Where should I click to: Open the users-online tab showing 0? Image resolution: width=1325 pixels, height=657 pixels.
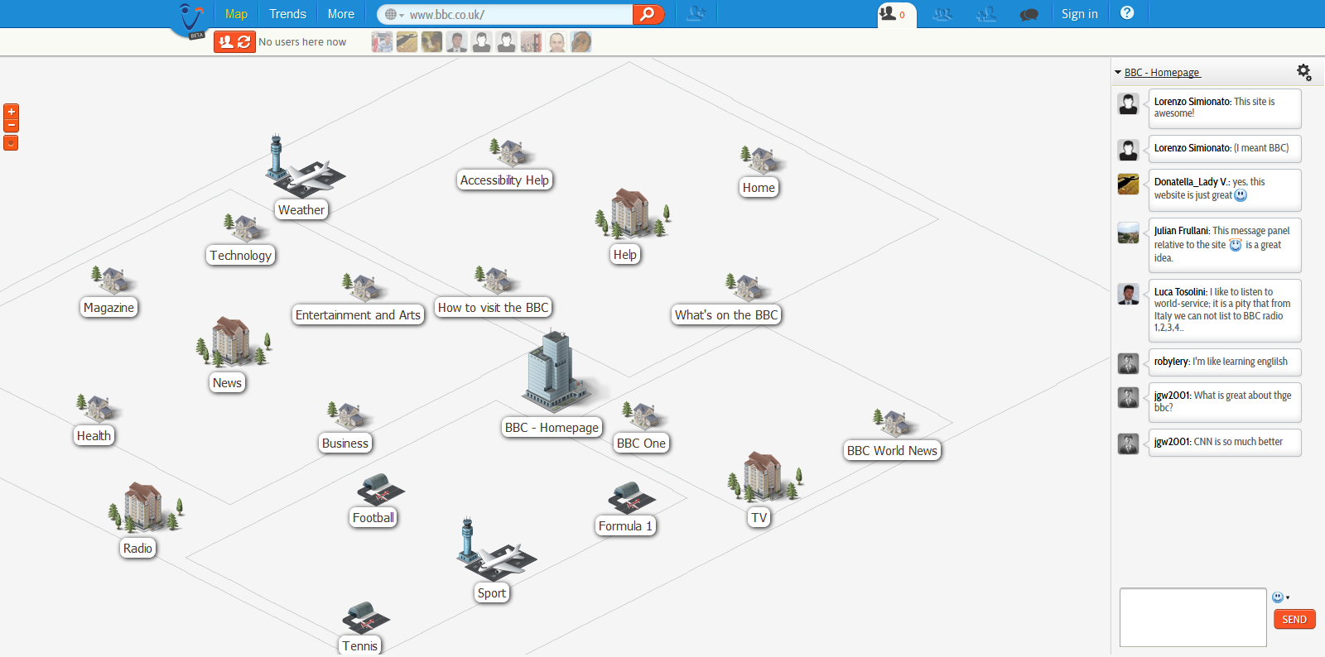coord(895,14)
